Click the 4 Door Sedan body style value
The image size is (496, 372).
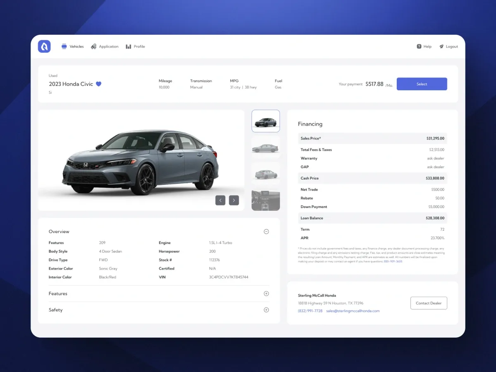point(111,251)
